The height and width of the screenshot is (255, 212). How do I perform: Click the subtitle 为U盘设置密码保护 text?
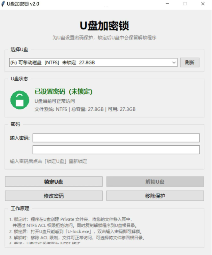pyautogui.click(x=105, y=38)
